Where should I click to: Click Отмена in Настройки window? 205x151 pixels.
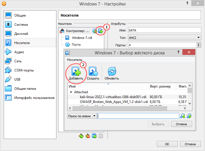(x=190, y=144)
